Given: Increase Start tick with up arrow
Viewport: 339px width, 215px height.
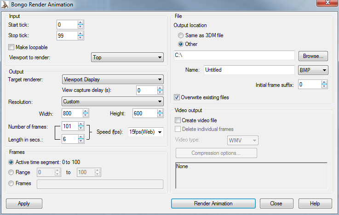Looking at the screenshot, I should 80,23.
